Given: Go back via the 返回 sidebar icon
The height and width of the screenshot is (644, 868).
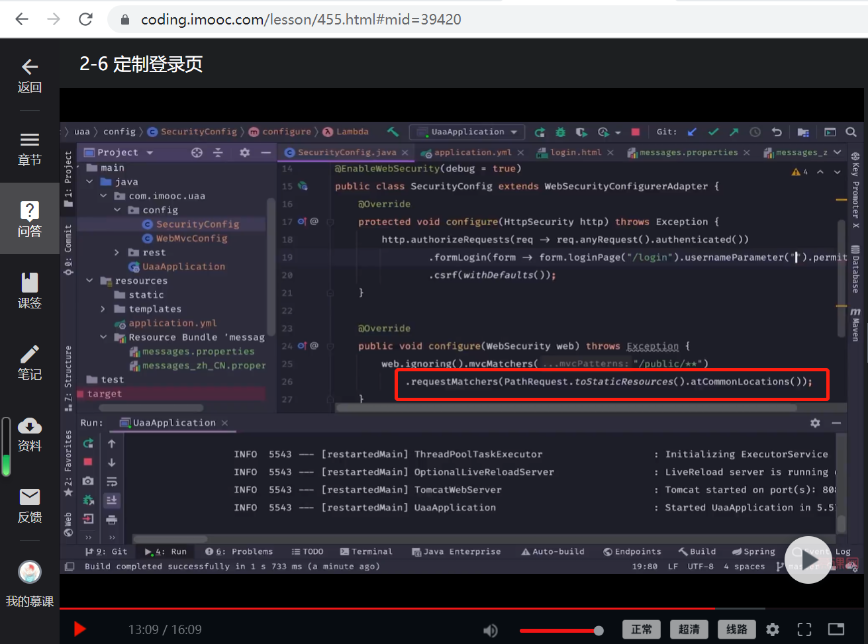Looking at the screenshot, I should [29, 75].
